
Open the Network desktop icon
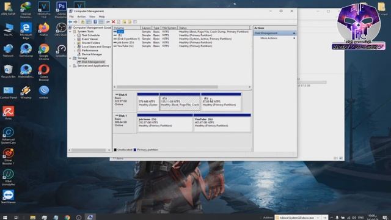[8, 50]
